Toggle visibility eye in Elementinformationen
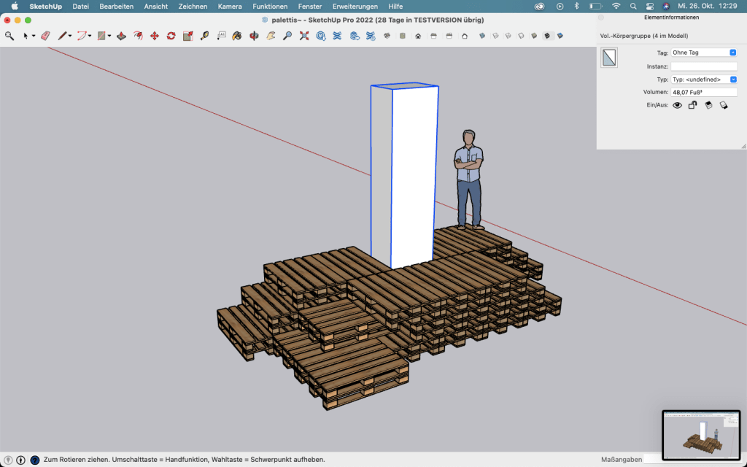Image resolution: width=747 pixels, height=467 pixels. [677, 105]
